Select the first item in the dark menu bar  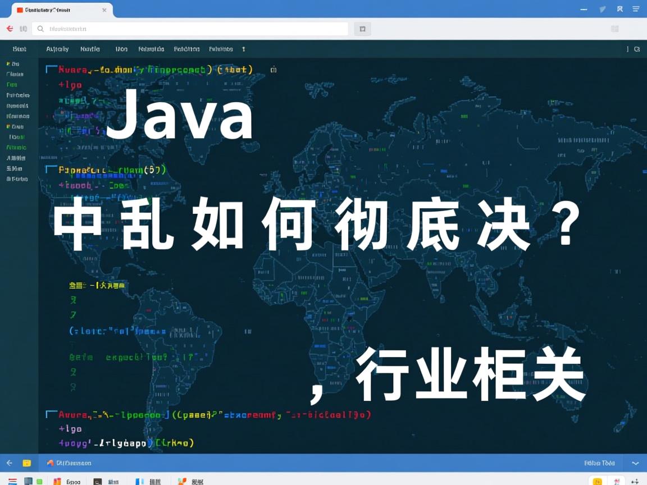coord(20,49)
